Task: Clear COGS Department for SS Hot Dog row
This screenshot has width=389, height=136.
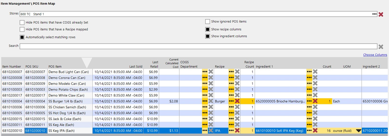Action: [x=211, y=113]
